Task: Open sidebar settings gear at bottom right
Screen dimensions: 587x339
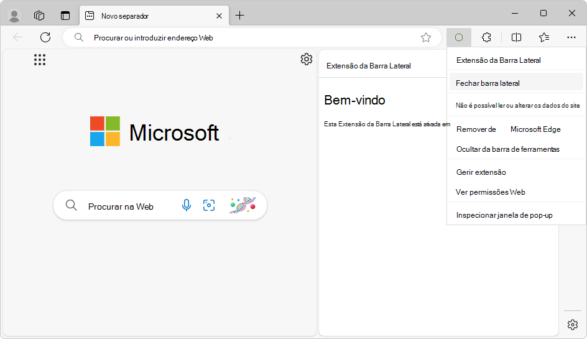Action: click(x=573, y=325)
